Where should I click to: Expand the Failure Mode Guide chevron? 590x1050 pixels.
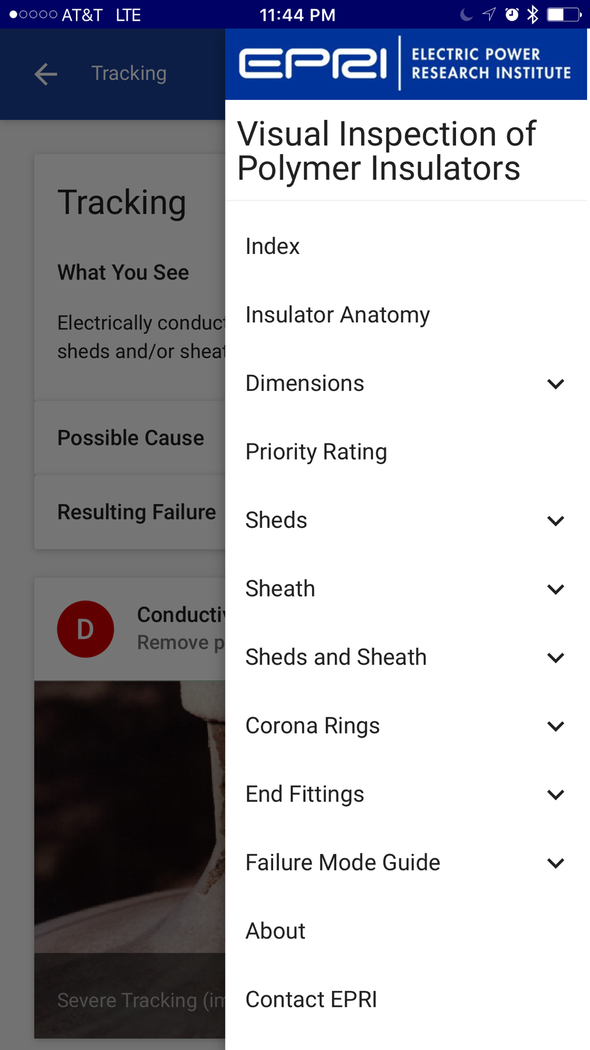coord(556,863)
